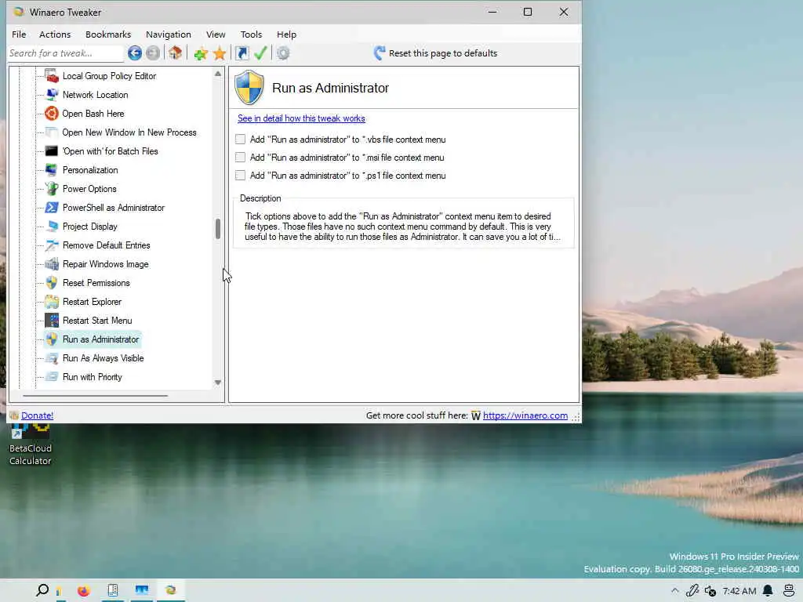
Task: Click the Open Bash Here Ubuntu icon
Action: tap(52, 114)
